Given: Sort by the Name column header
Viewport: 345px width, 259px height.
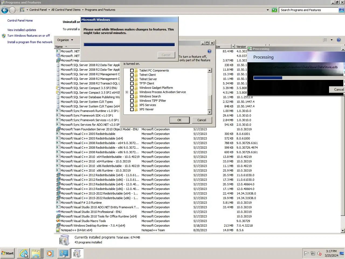Looking at the screenshot, I should [67, 47].
